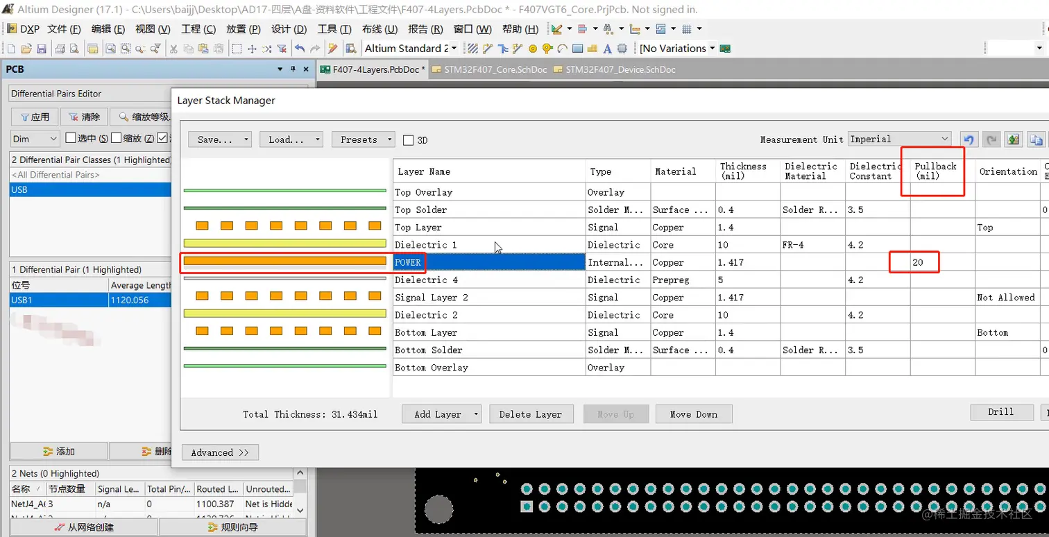Click the cut scissors icon
The height and width of the screenshot is (537, 1049).
[x=173, y=49]
